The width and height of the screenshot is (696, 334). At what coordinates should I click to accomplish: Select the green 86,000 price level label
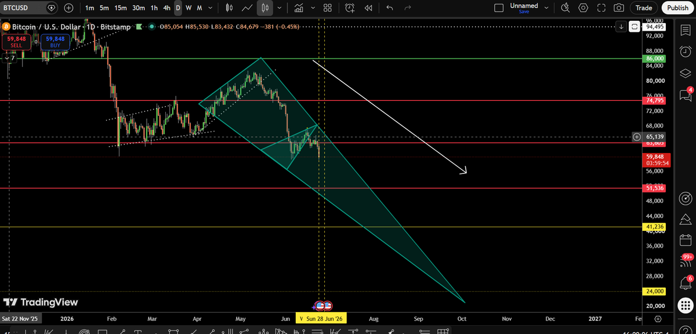654,59
